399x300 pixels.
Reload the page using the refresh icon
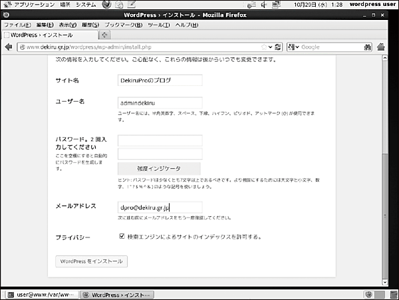tap(280, 47)
